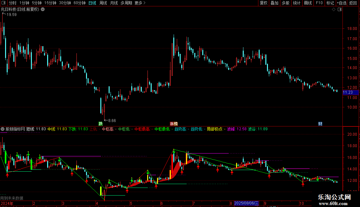The width and height of the screenshot is (360, 207).
Task: Click the 中线: 11.83 value
Action: [x=57, y=129]
